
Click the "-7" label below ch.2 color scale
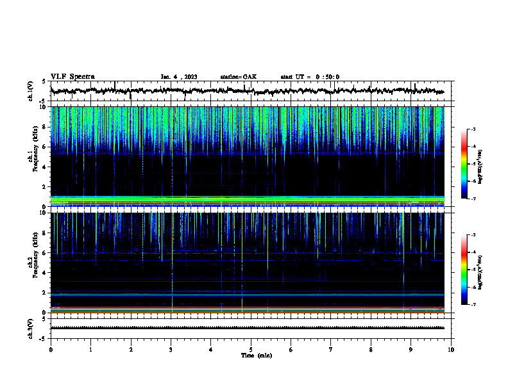(473, 304)
